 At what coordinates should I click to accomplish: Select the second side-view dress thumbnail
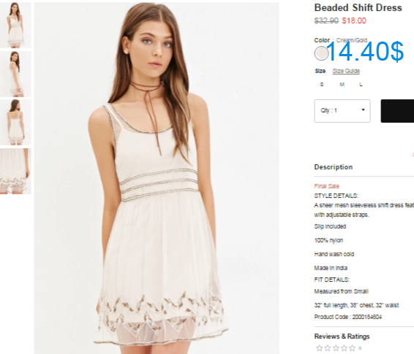tap(15, 74)
